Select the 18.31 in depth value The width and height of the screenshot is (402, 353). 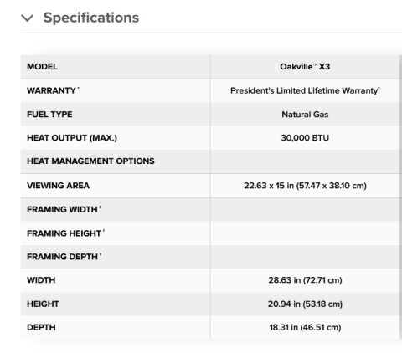point(305,327)
